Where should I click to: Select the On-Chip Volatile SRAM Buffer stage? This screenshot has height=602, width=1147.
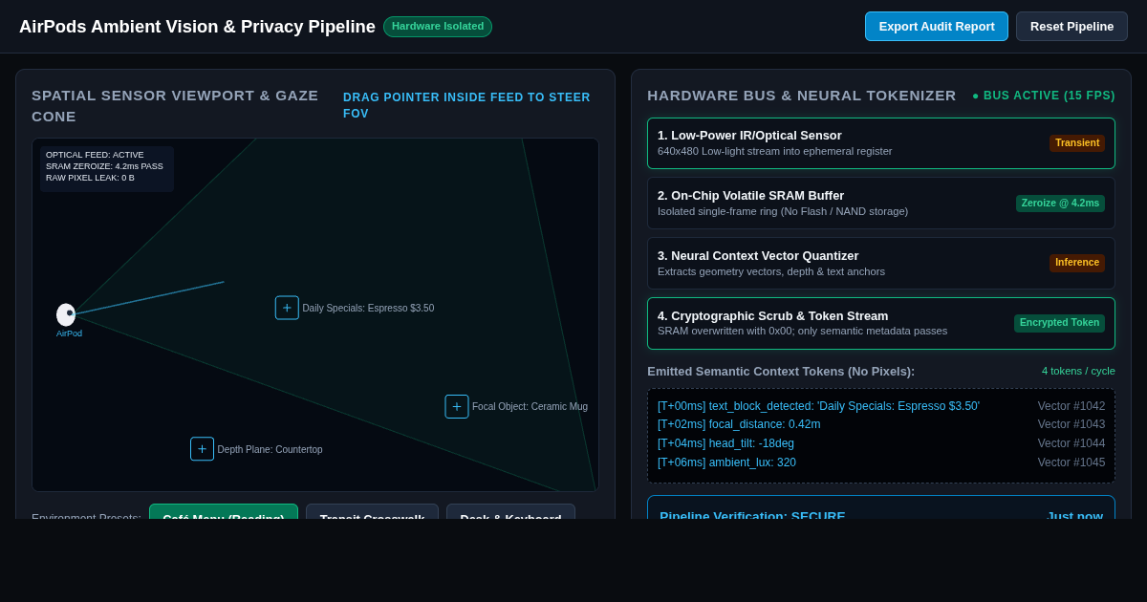tap(881, 203)
